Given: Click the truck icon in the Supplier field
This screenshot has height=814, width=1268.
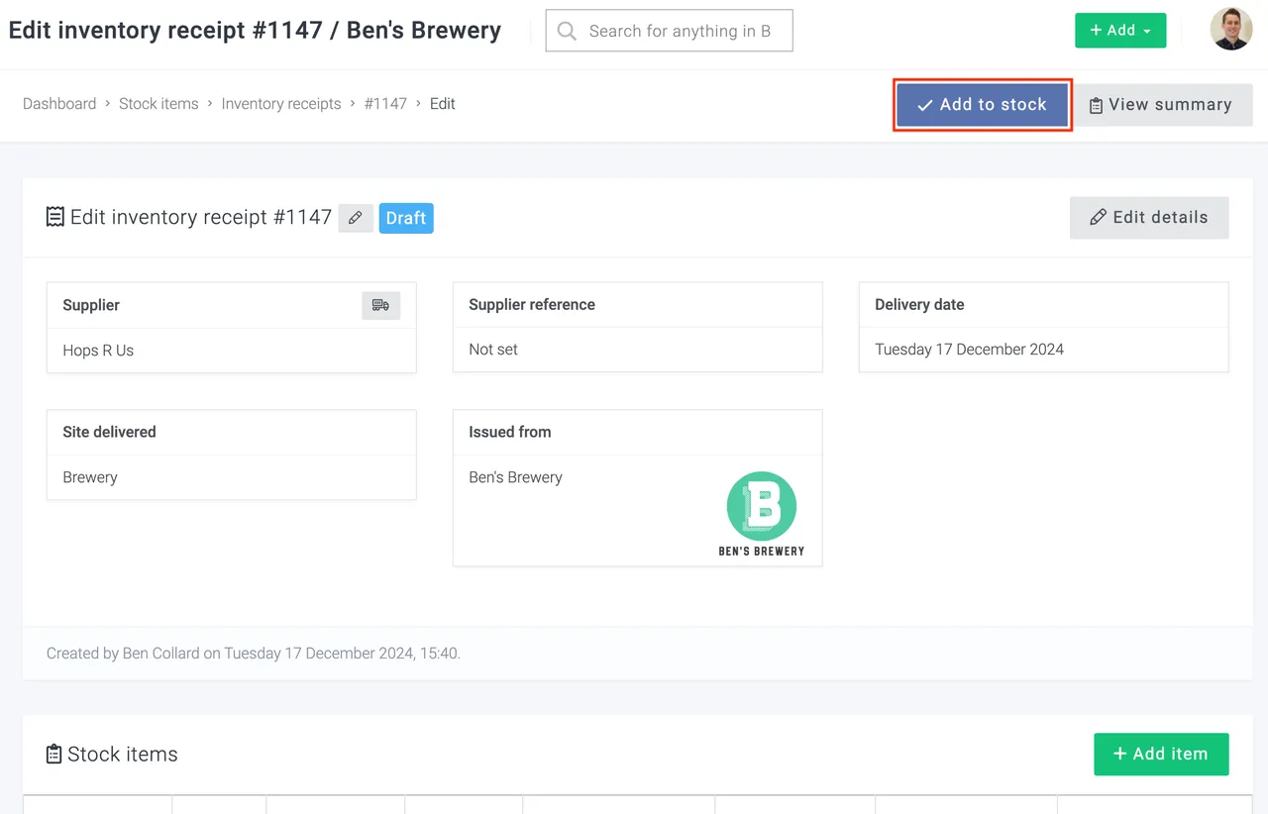Looking at the screenshot, I should (x=381, y=305).
